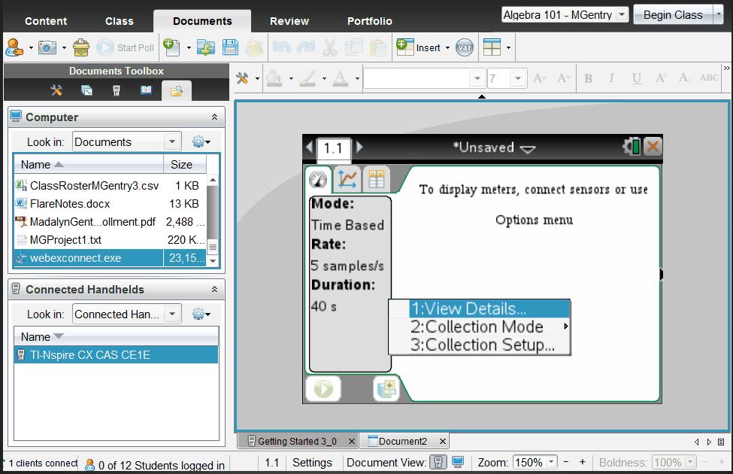Select the table view tab
733x474 pixels.
pos(377,179)
